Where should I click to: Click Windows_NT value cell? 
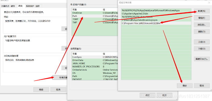point(109,73)
